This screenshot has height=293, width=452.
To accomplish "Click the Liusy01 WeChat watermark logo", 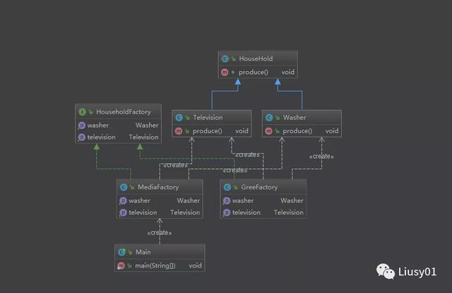I will tap(387, 270).
